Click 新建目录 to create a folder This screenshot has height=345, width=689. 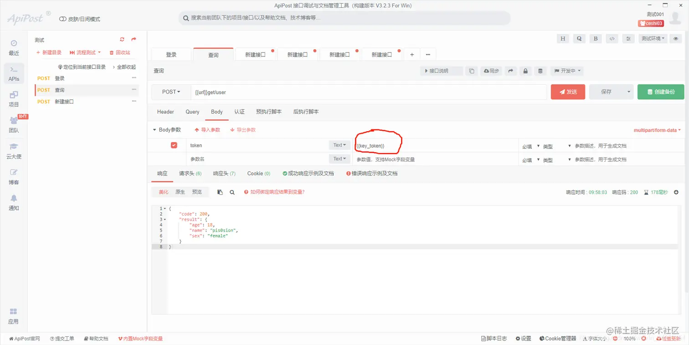tap(49, 53)
